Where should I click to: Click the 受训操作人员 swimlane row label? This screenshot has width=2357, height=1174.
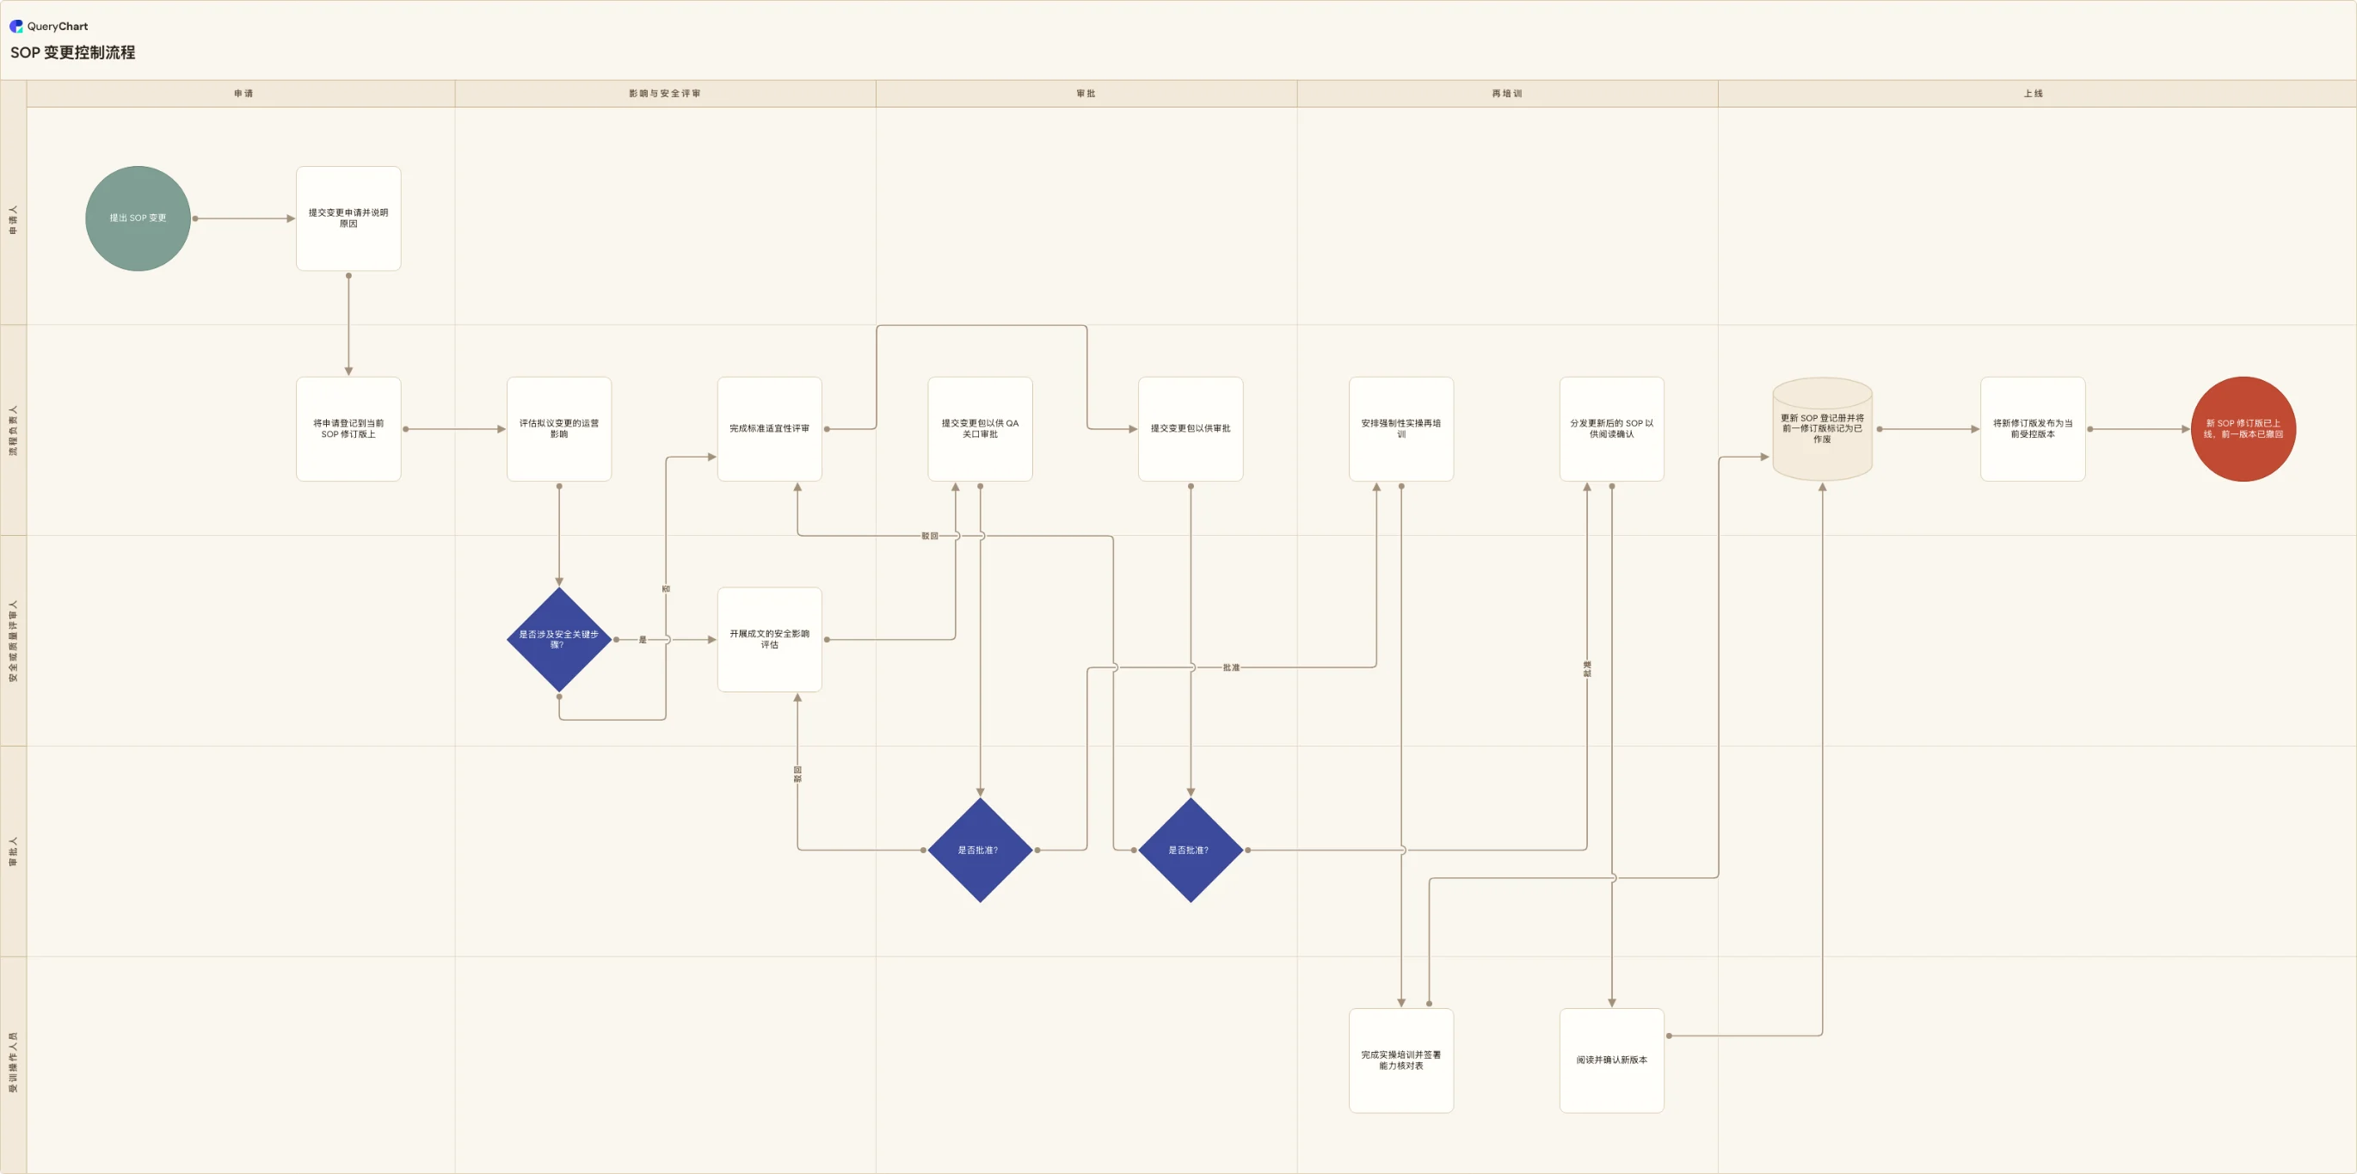14,1063
